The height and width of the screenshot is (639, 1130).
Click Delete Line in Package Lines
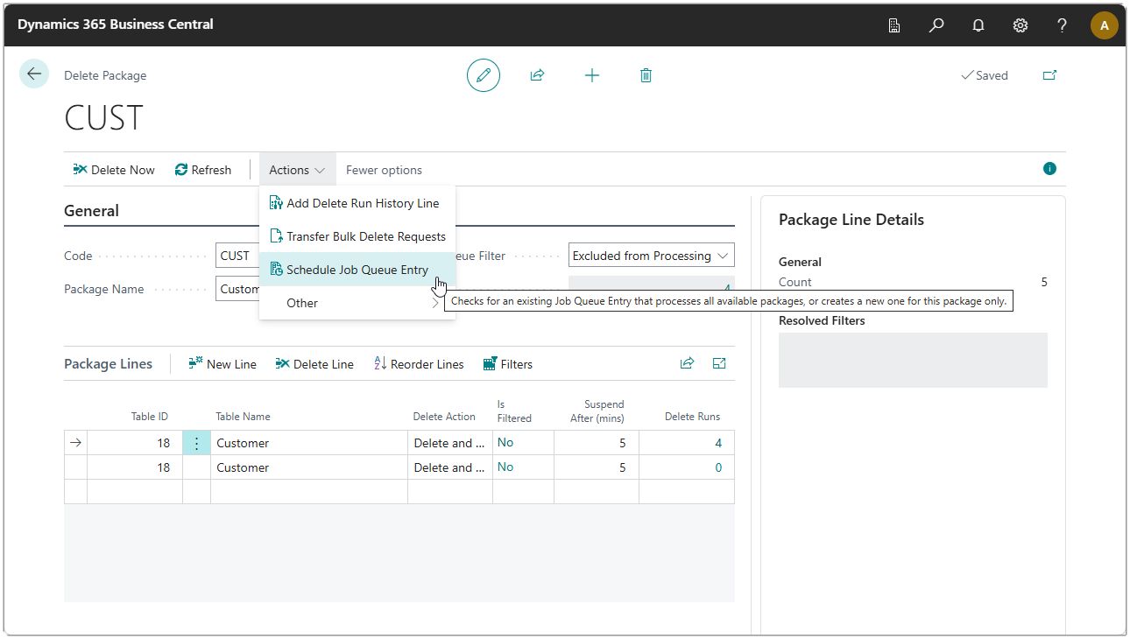pos(314,364)
